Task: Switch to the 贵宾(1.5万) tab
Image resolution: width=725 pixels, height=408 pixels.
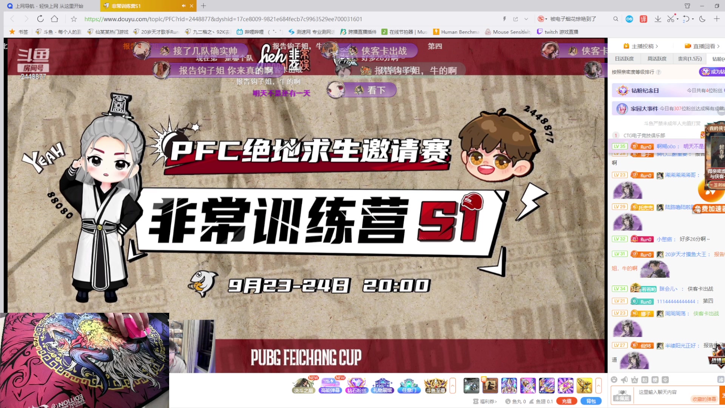Action: click(x=689, y=59)
